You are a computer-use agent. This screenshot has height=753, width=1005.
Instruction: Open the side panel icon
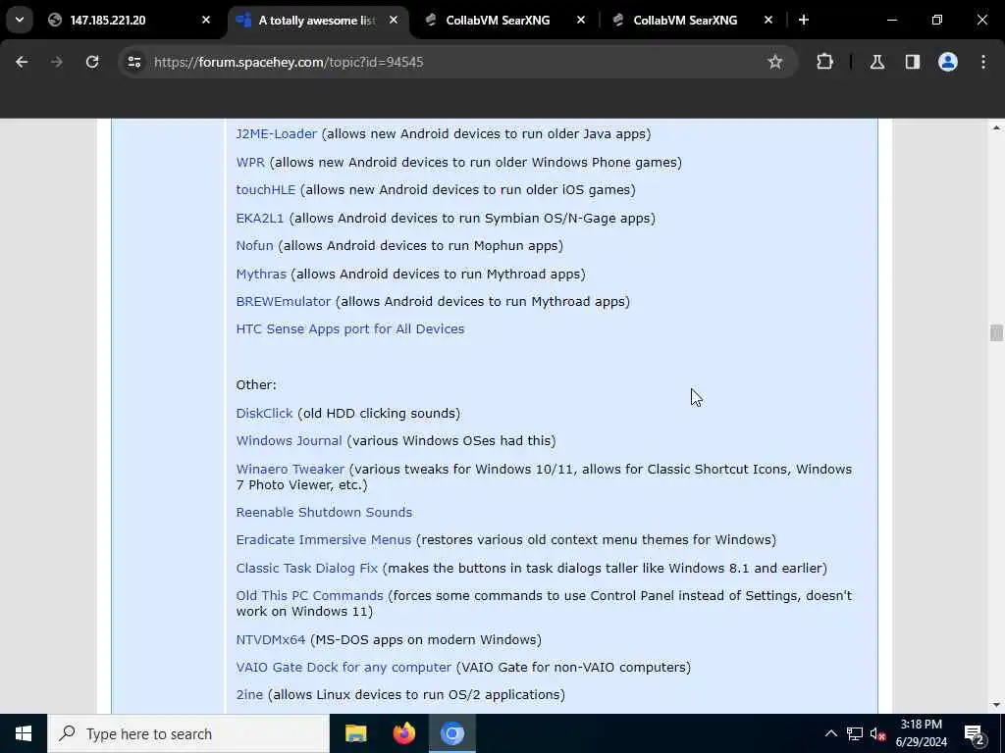(913, 62)
